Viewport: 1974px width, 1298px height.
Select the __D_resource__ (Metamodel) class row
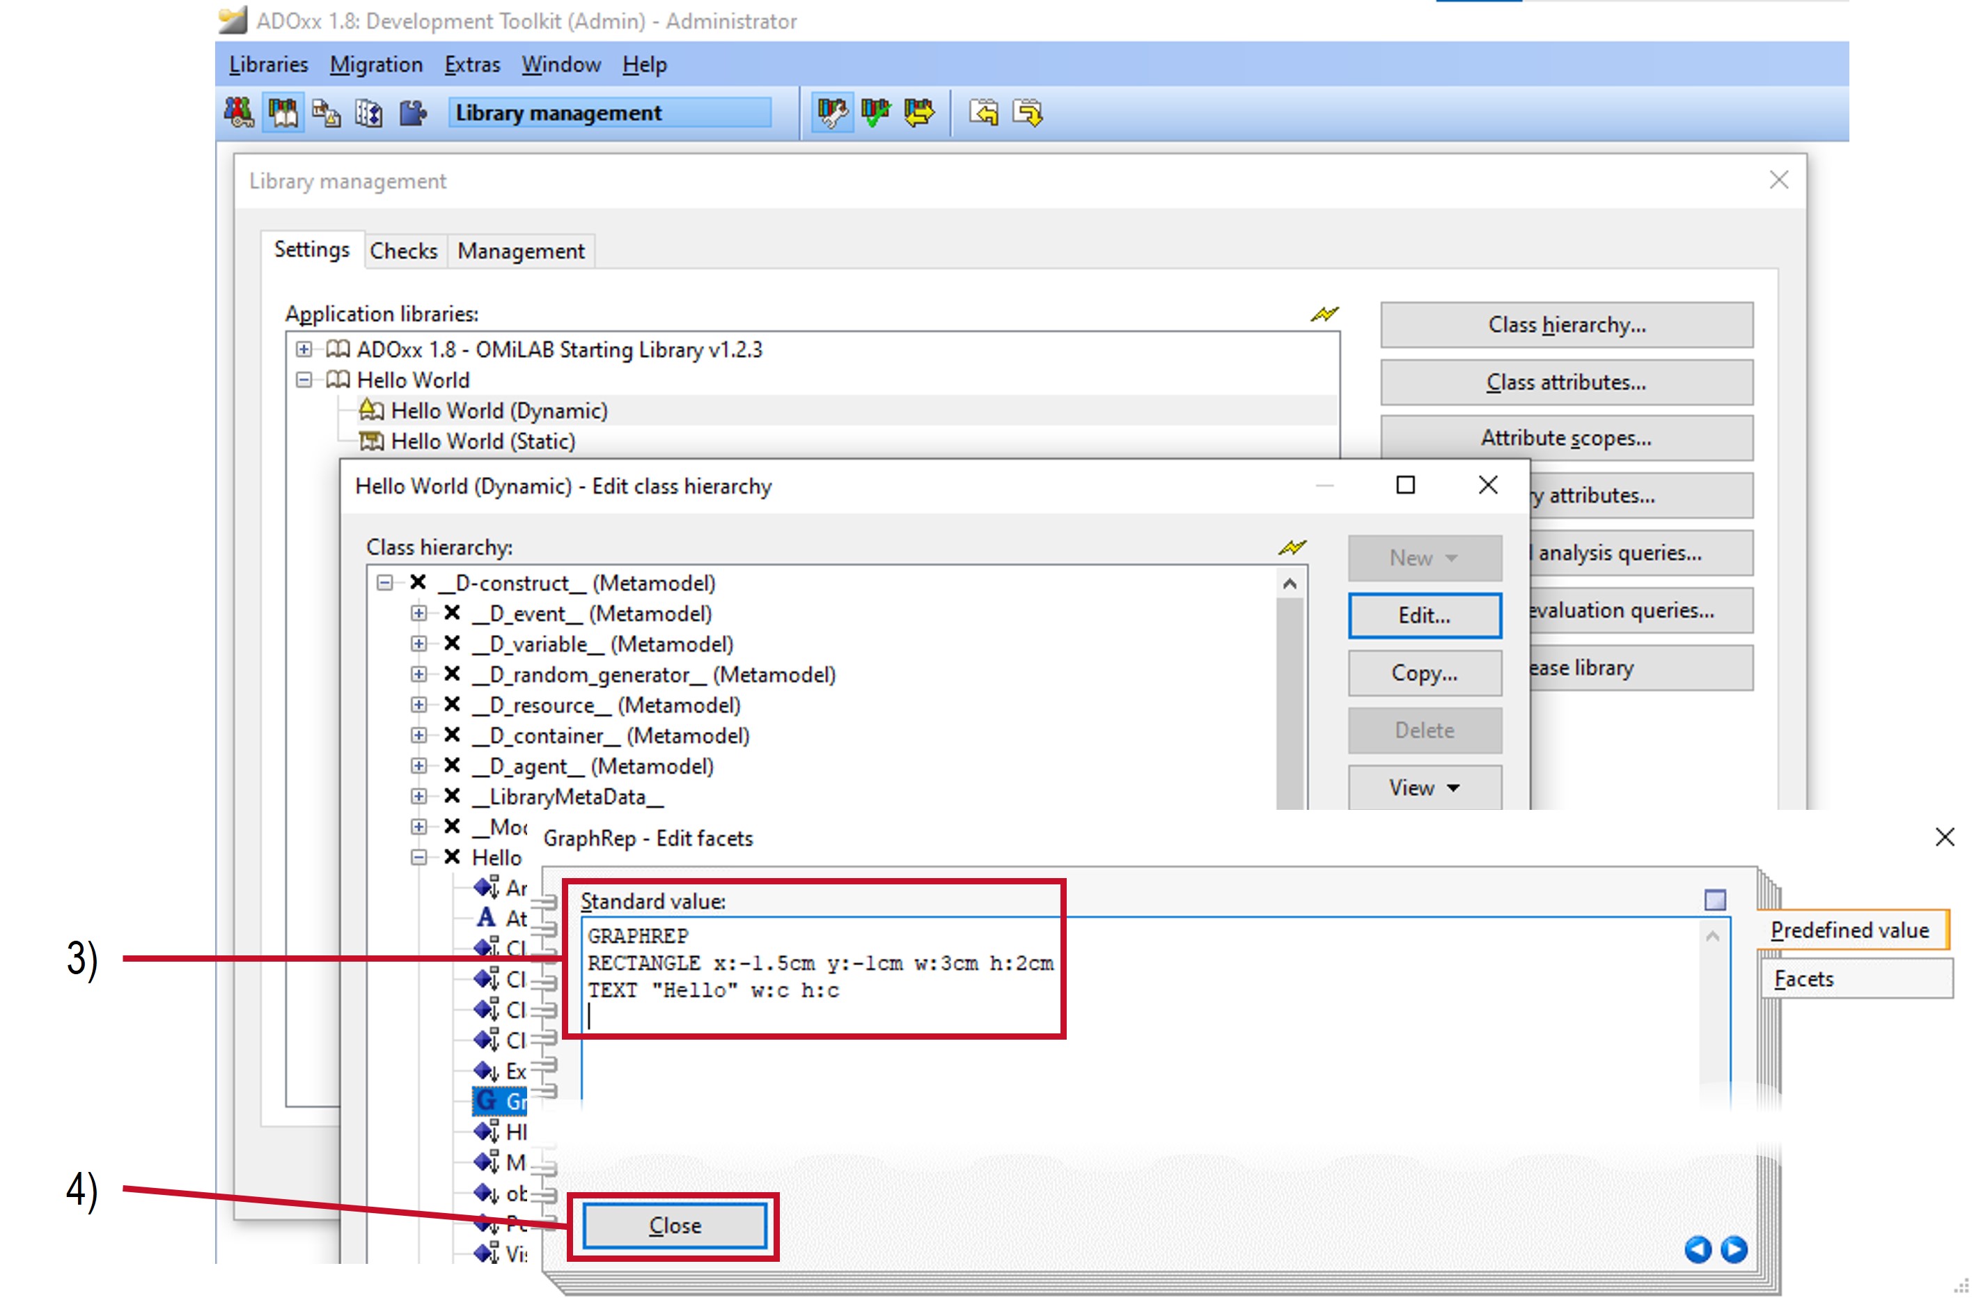pos(606,705)
